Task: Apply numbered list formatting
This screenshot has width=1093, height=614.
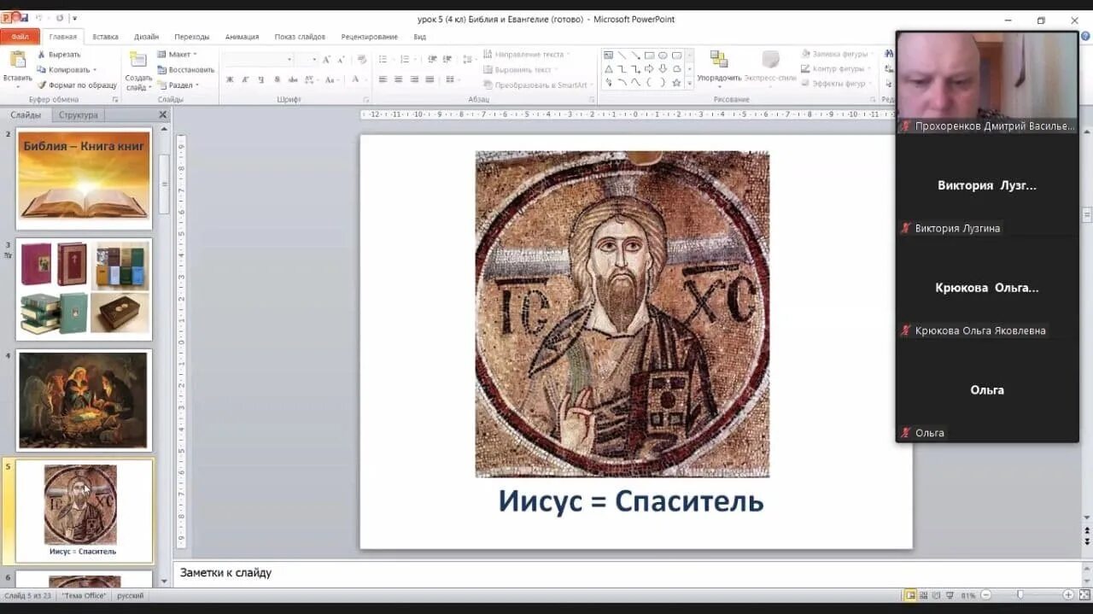Action: click(x=406, y=60)
